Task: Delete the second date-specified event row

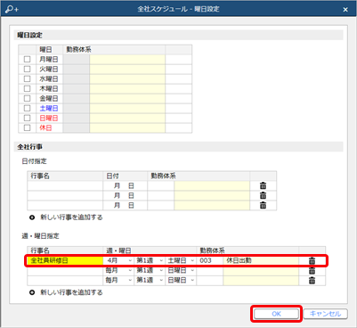Action: coord(263,196)
